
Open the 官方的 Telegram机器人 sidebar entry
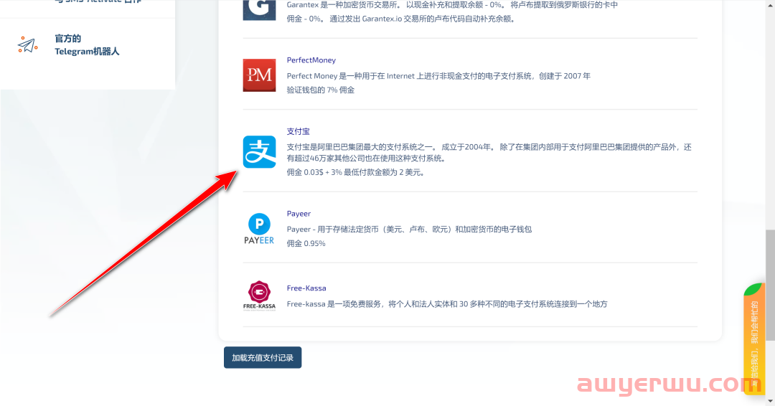88,45
